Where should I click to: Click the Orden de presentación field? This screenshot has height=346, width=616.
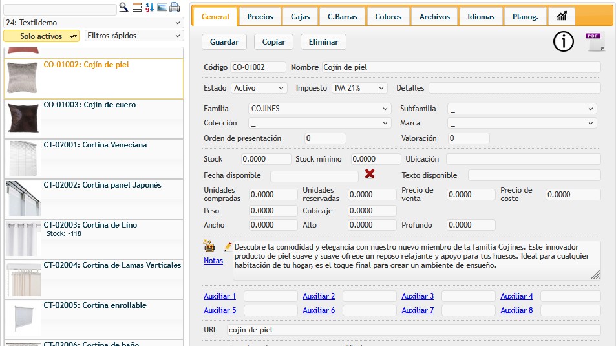(x=325, y=138)
